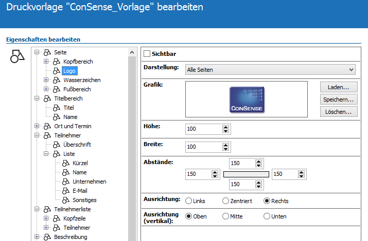Select the icon next to Überschrift
The height and width of the screenshot is (241, 368).
[x=57, y=145]
